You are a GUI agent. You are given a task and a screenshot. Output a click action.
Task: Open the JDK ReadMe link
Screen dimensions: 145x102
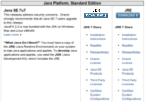tap(96, 46)
